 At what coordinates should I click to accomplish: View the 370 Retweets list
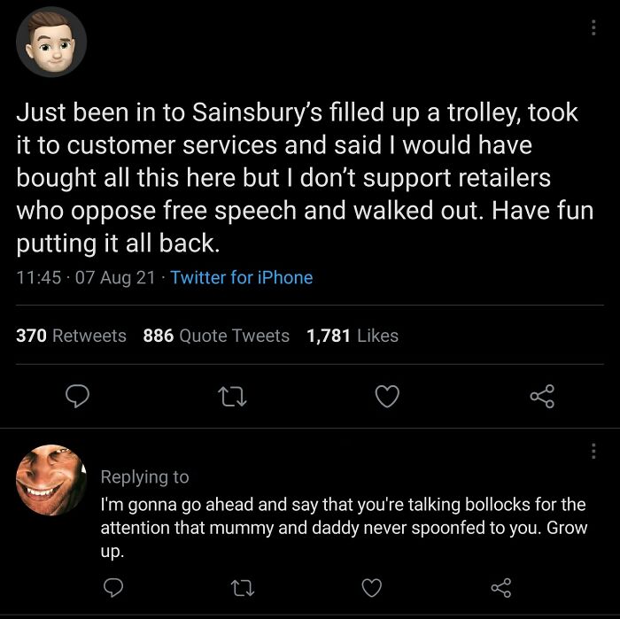pyautogui.click(x=71, y=336)
